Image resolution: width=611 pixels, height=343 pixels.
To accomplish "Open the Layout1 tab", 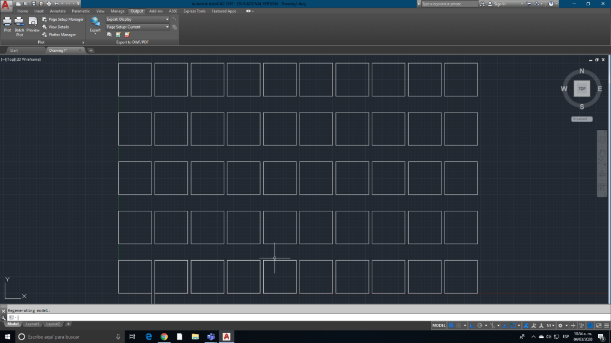I will coord(33,324).
